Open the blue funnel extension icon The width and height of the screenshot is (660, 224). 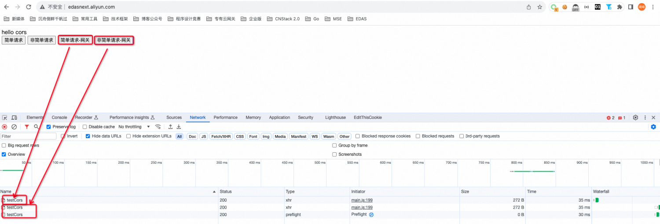[x=609, y=7]
